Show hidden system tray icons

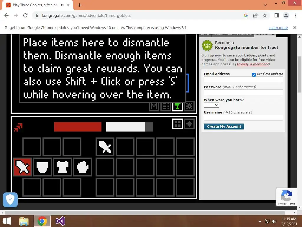(260, 221)
